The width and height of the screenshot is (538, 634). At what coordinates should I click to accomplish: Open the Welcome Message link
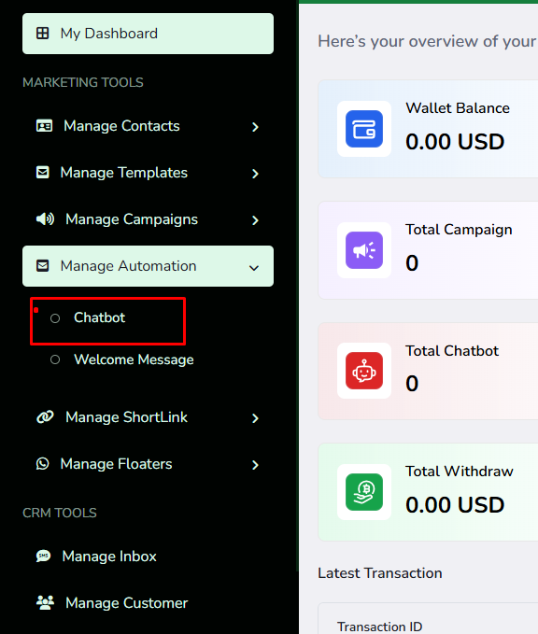click(x=134, y=359)
